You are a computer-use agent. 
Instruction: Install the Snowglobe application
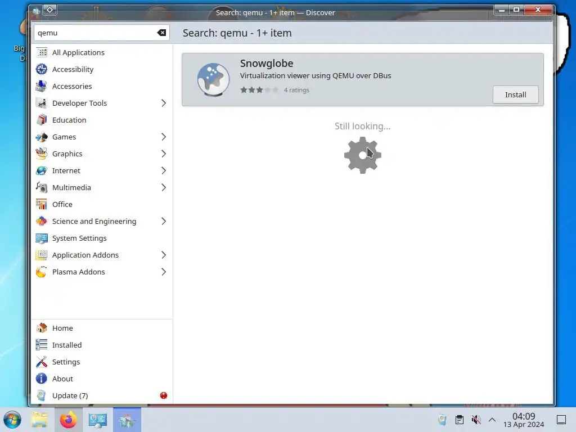pos(515,94)
